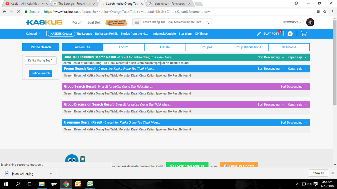Click the KASKUS Creator button

tap(61, 34)
